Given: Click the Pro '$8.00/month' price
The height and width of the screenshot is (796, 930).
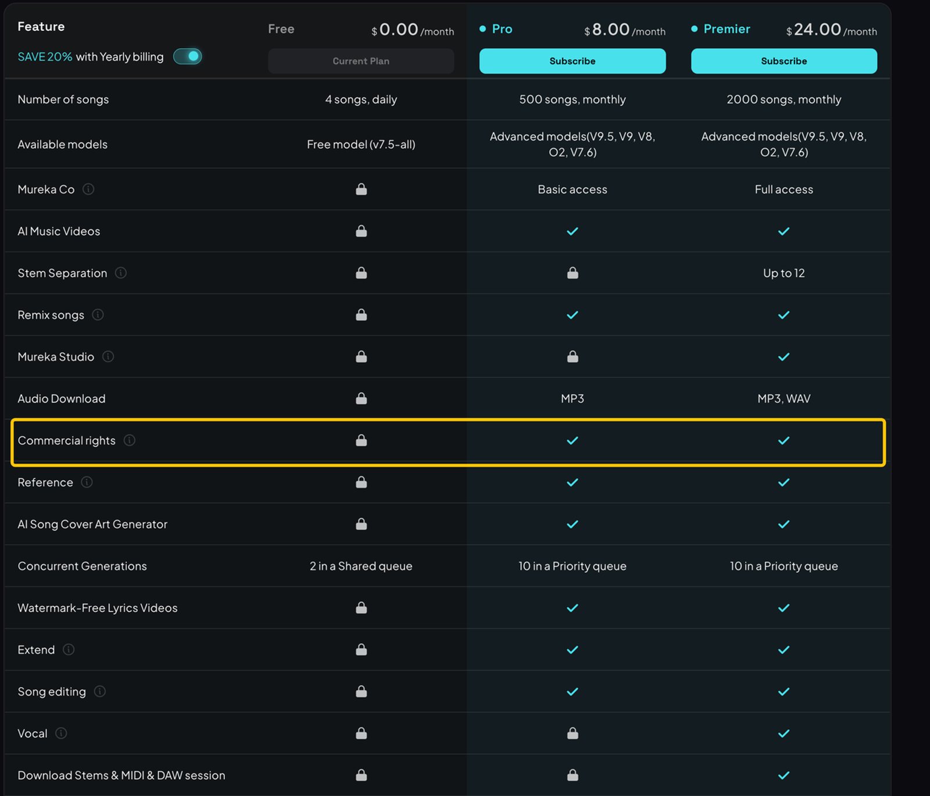Looking at the screenshot, I should [625, 30].
